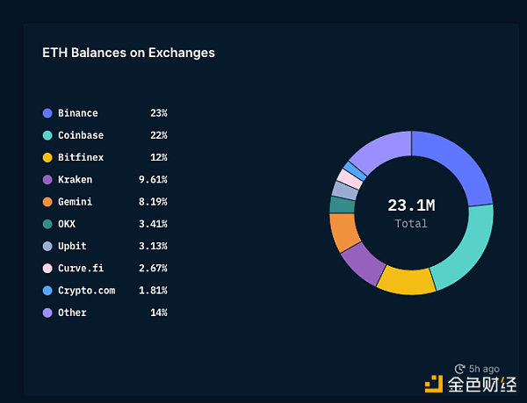527x403 pixels.
Task: Click the 23.1M total figure
Action: coord(411,205)
